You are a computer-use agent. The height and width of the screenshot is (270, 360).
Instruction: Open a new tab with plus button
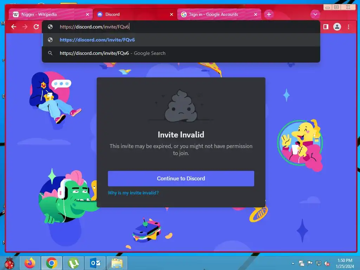(x=269, y=14)
